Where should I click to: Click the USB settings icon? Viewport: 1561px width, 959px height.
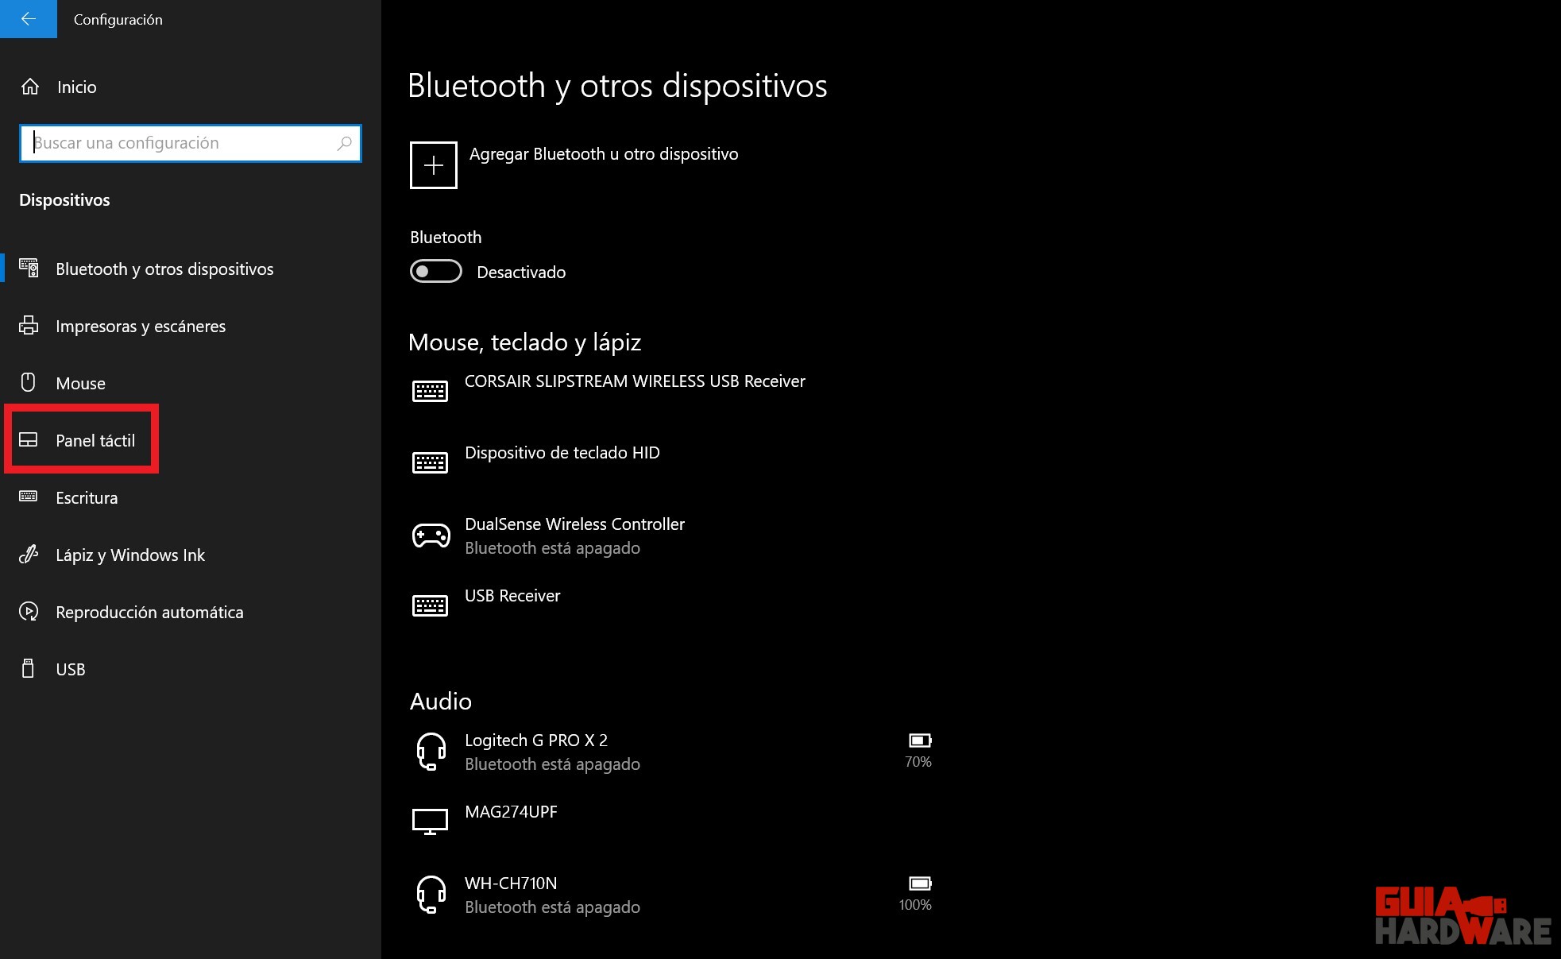(x=30, y=668)
